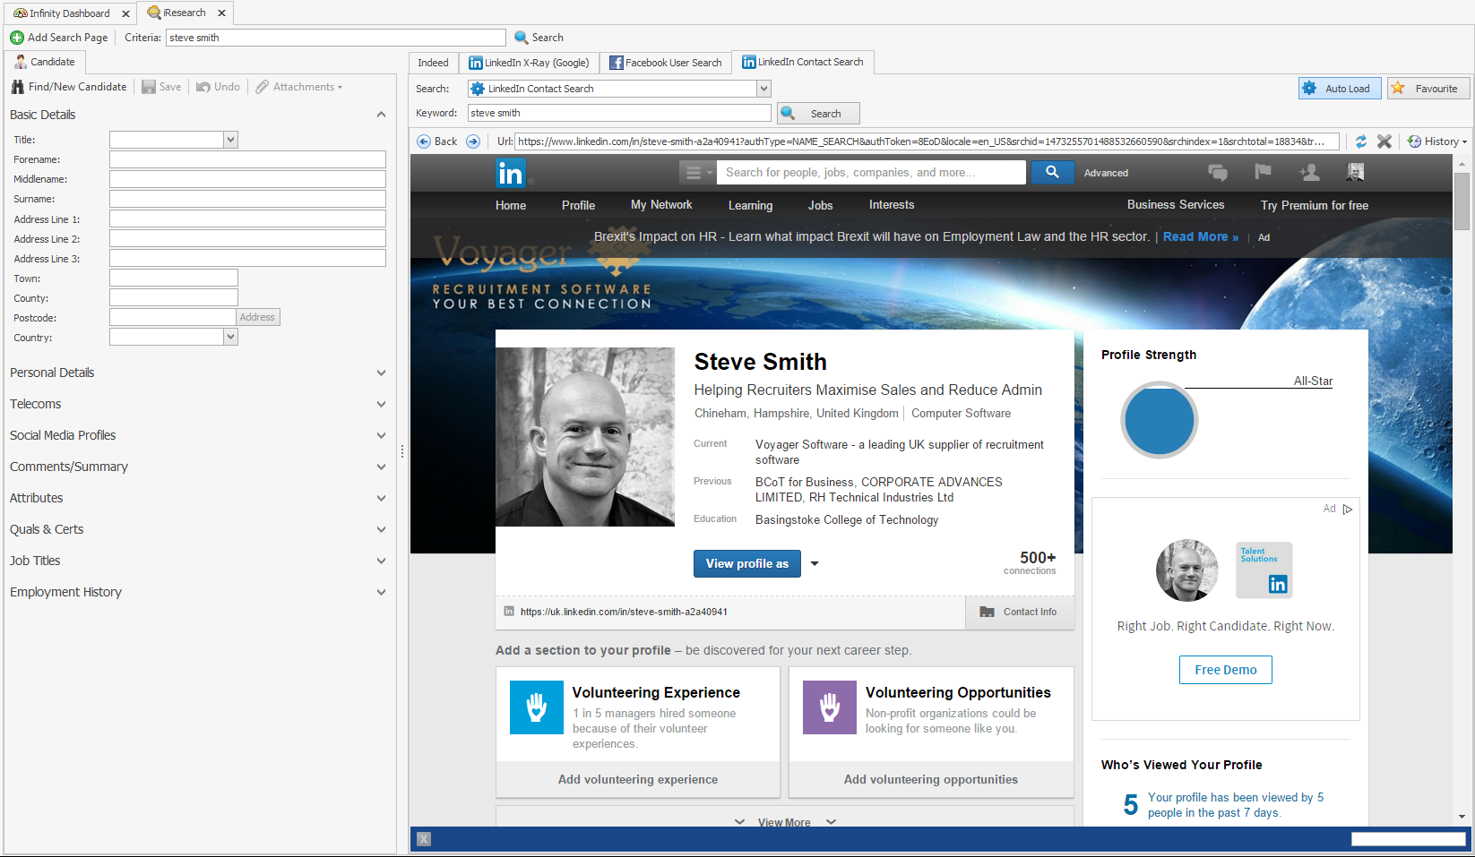This screenshot has height=857, width=1475.
Task: Click the Try Premium for free link
Action: [x=1315, y=205]
